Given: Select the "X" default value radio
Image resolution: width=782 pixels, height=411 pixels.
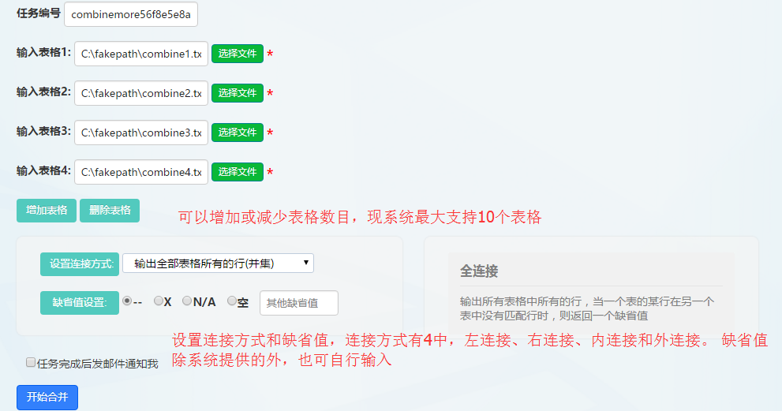Looking at the screenshot, I should (x=159, y=301).
